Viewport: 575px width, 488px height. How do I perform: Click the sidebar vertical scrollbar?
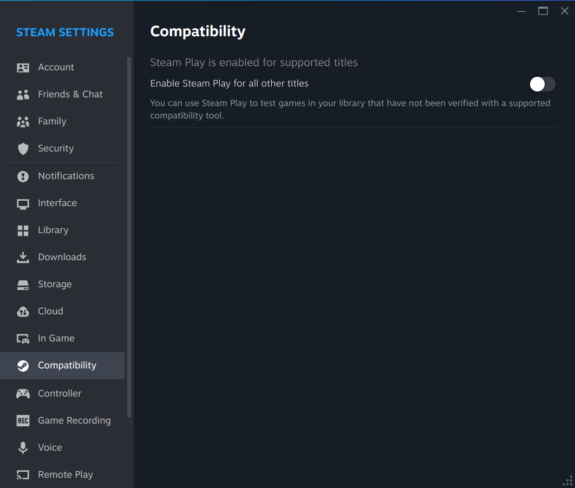[129, 237]
